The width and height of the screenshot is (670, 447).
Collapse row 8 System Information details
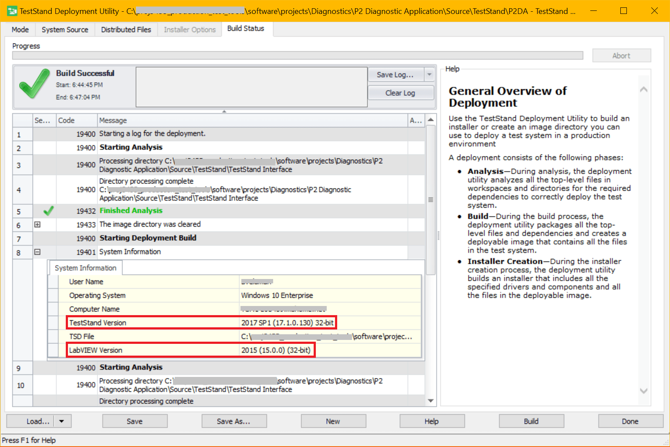click(37, 252)
